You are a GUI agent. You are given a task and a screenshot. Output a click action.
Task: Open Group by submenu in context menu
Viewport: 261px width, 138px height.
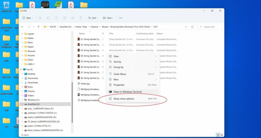[x=133, y=67]
